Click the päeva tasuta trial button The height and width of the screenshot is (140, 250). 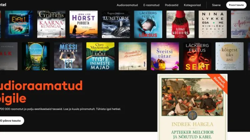pyautogui.click(x=12, y=121)
